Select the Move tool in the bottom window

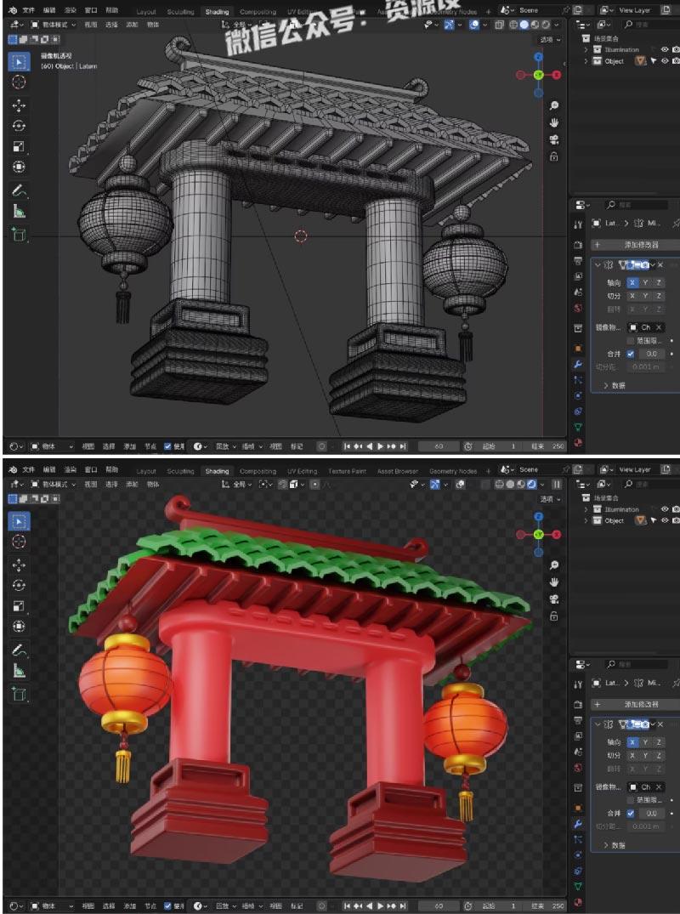19,565
